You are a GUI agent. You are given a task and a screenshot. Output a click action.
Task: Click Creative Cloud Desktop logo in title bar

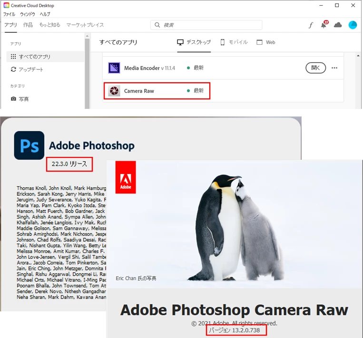[6, 5]
